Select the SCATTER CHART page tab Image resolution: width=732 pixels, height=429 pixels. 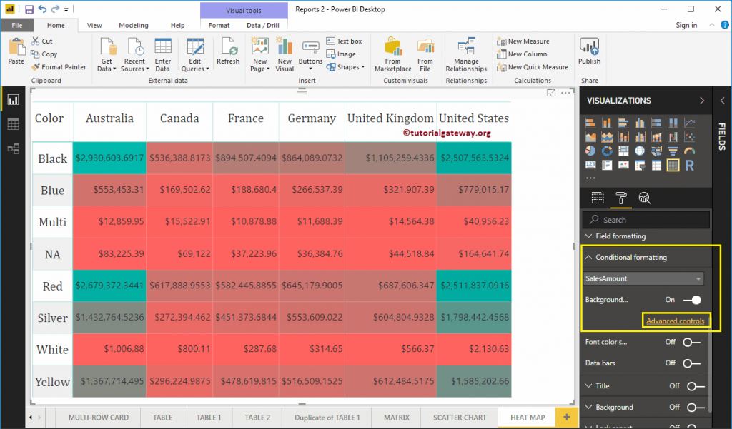click(458, 418)
